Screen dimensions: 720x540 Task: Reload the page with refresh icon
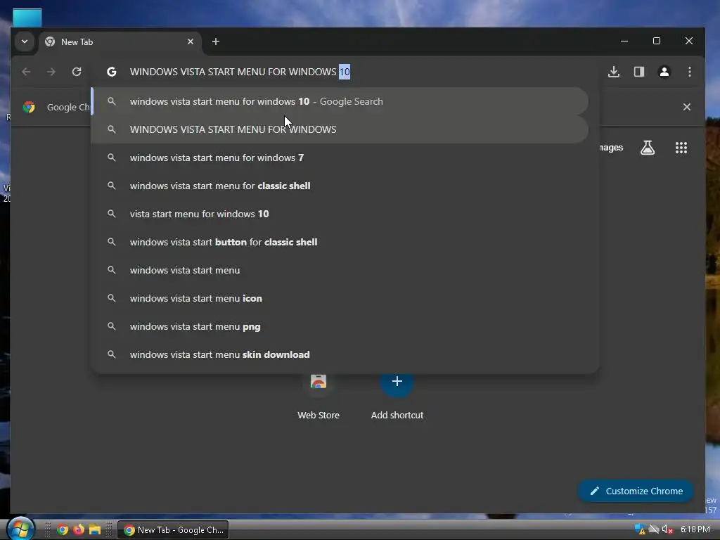(77, 72)
